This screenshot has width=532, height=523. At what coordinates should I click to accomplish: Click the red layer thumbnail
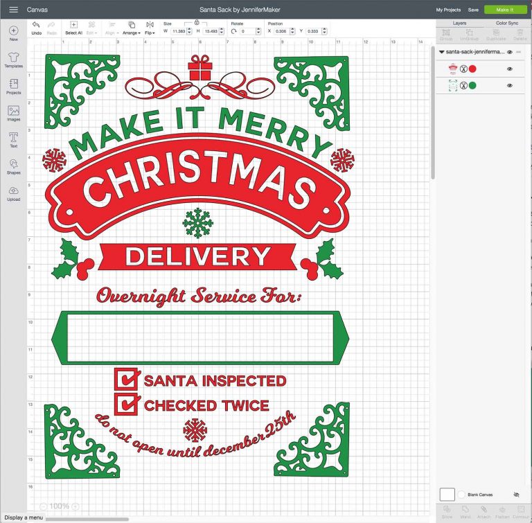pos(452,69)
